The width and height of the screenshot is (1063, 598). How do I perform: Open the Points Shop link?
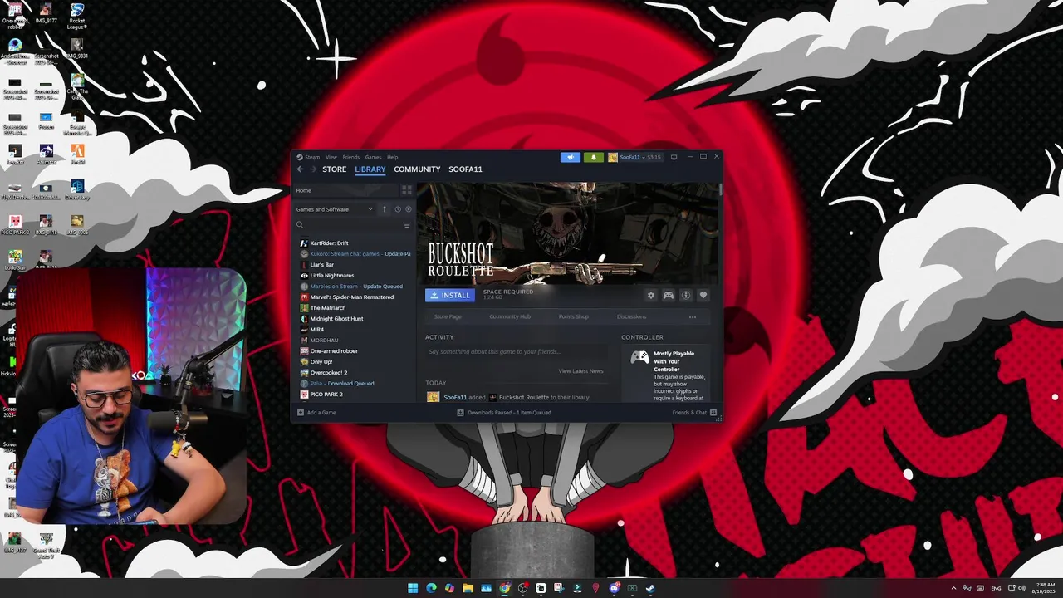click(x=574, y=316)
